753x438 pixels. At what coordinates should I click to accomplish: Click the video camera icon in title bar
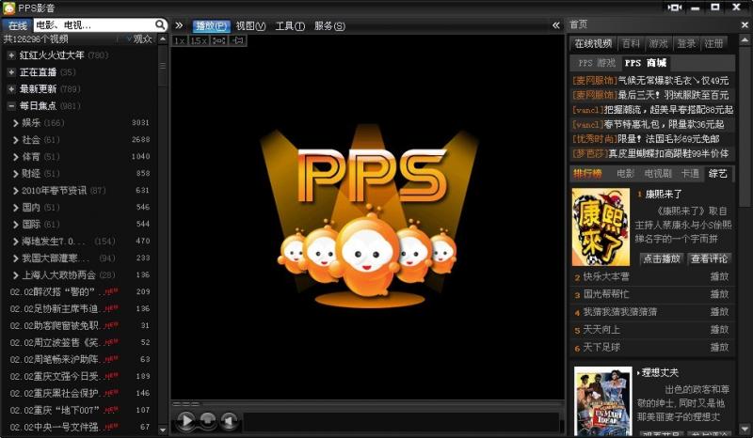pyautogui.click(x=675, y=8)
